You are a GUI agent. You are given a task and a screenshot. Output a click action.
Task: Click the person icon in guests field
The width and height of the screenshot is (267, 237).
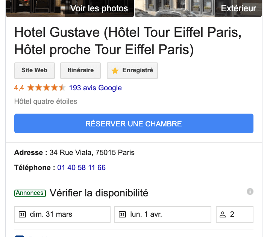223,214
